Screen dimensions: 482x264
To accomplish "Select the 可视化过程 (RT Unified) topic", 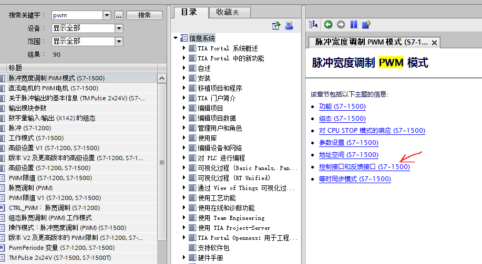I will tap(234, 178).
